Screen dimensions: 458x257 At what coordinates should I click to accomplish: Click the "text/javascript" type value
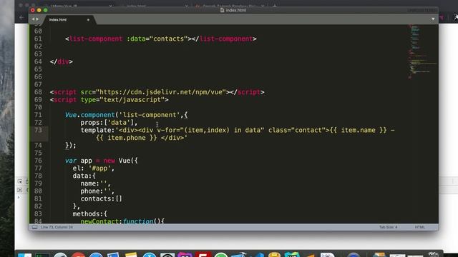click(x=132, y=100)
